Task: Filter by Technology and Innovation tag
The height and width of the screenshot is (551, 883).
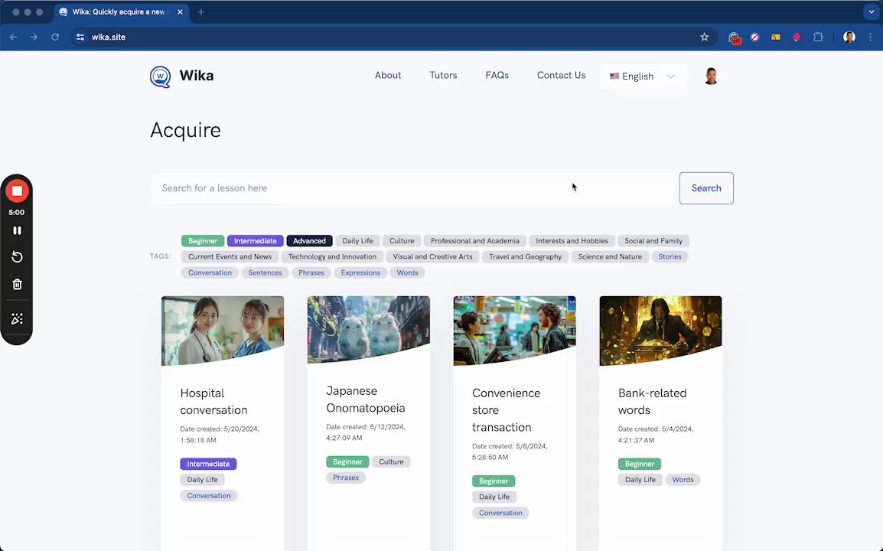Action: (x=332, y=256)
